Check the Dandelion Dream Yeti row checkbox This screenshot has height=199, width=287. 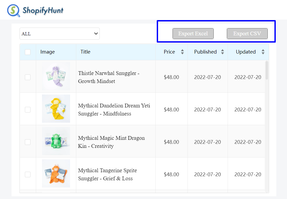(28, 110)
